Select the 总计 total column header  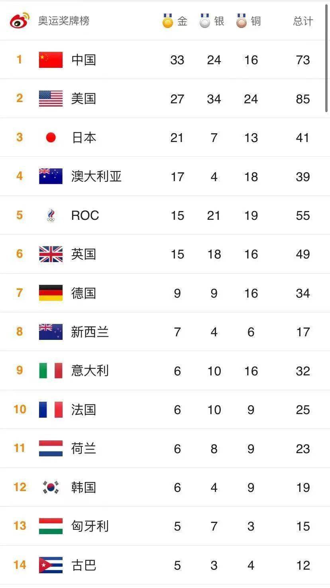(x=303, y=21)
